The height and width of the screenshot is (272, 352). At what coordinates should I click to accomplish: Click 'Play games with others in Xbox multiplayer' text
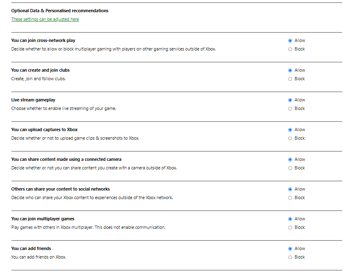pyautogui.click(x=88, y=228)
